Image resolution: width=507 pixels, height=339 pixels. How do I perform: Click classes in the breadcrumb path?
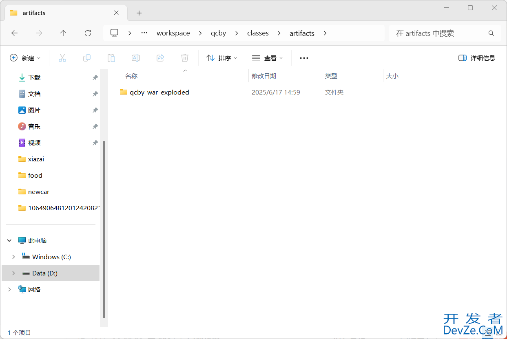click(x=258, y=33)
